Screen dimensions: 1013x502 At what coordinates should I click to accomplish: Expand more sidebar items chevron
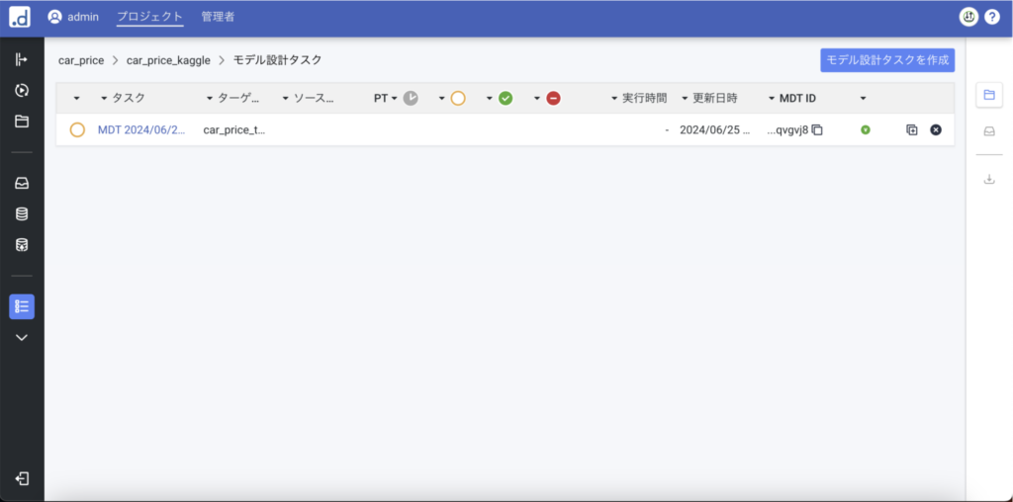coord(22,337)
